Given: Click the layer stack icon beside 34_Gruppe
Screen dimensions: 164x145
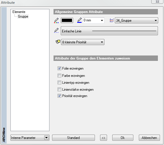Looking at the screenshot, I should point(112,20).
